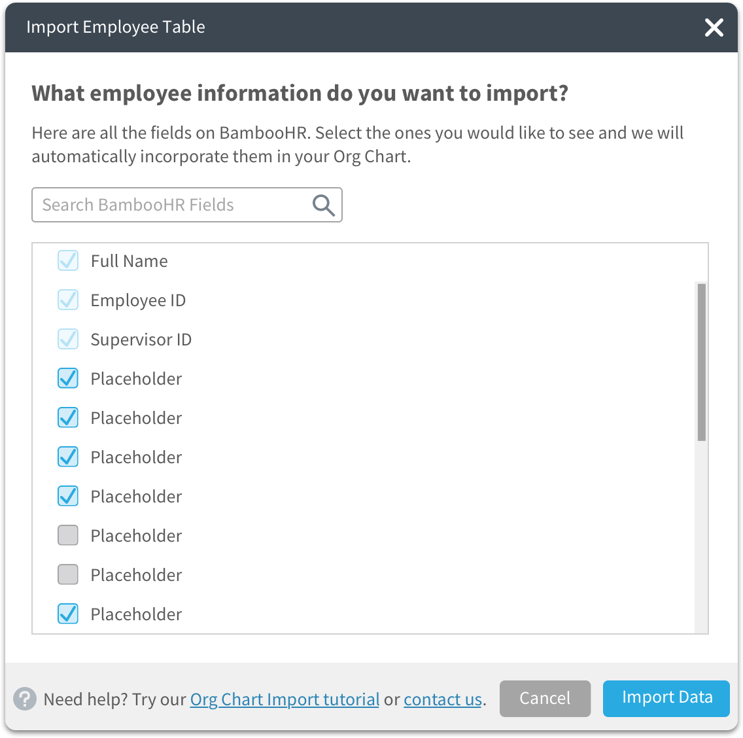Check the second unchecked Placeholder checkbox
The height and width of the screenshot is (738, 743).
[68, 574]
